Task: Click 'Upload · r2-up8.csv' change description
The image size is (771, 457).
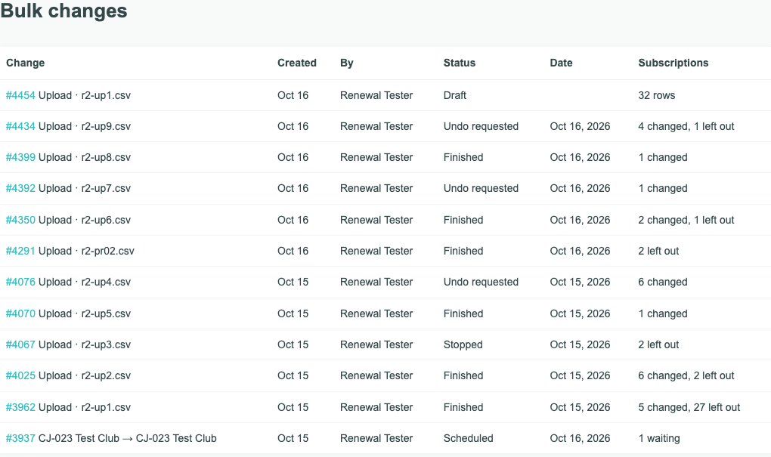Action: click(85, 157)
